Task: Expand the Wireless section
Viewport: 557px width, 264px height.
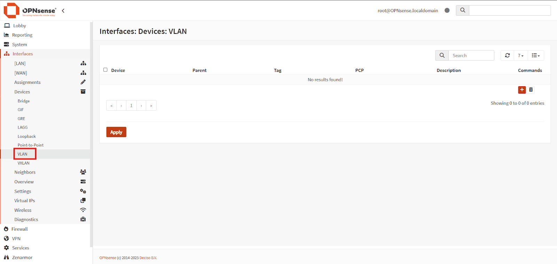Action: click(x=23, y=210)
